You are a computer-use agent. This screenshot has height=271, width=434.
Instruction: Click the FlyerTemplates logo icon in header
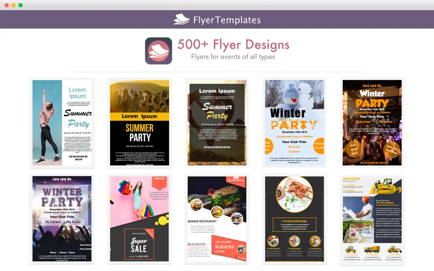click(x=182, y=19)
